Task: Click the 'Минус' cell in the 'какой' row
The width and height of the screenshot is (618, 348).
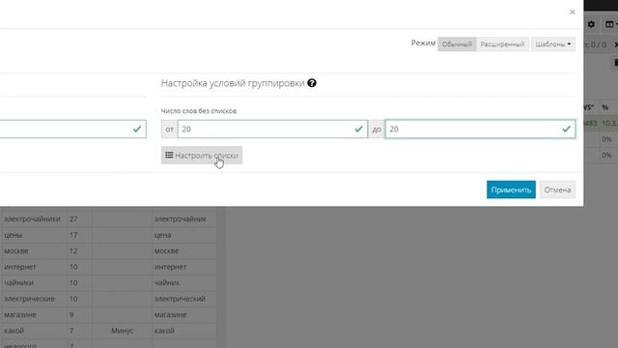Action: tap(123, 331)
